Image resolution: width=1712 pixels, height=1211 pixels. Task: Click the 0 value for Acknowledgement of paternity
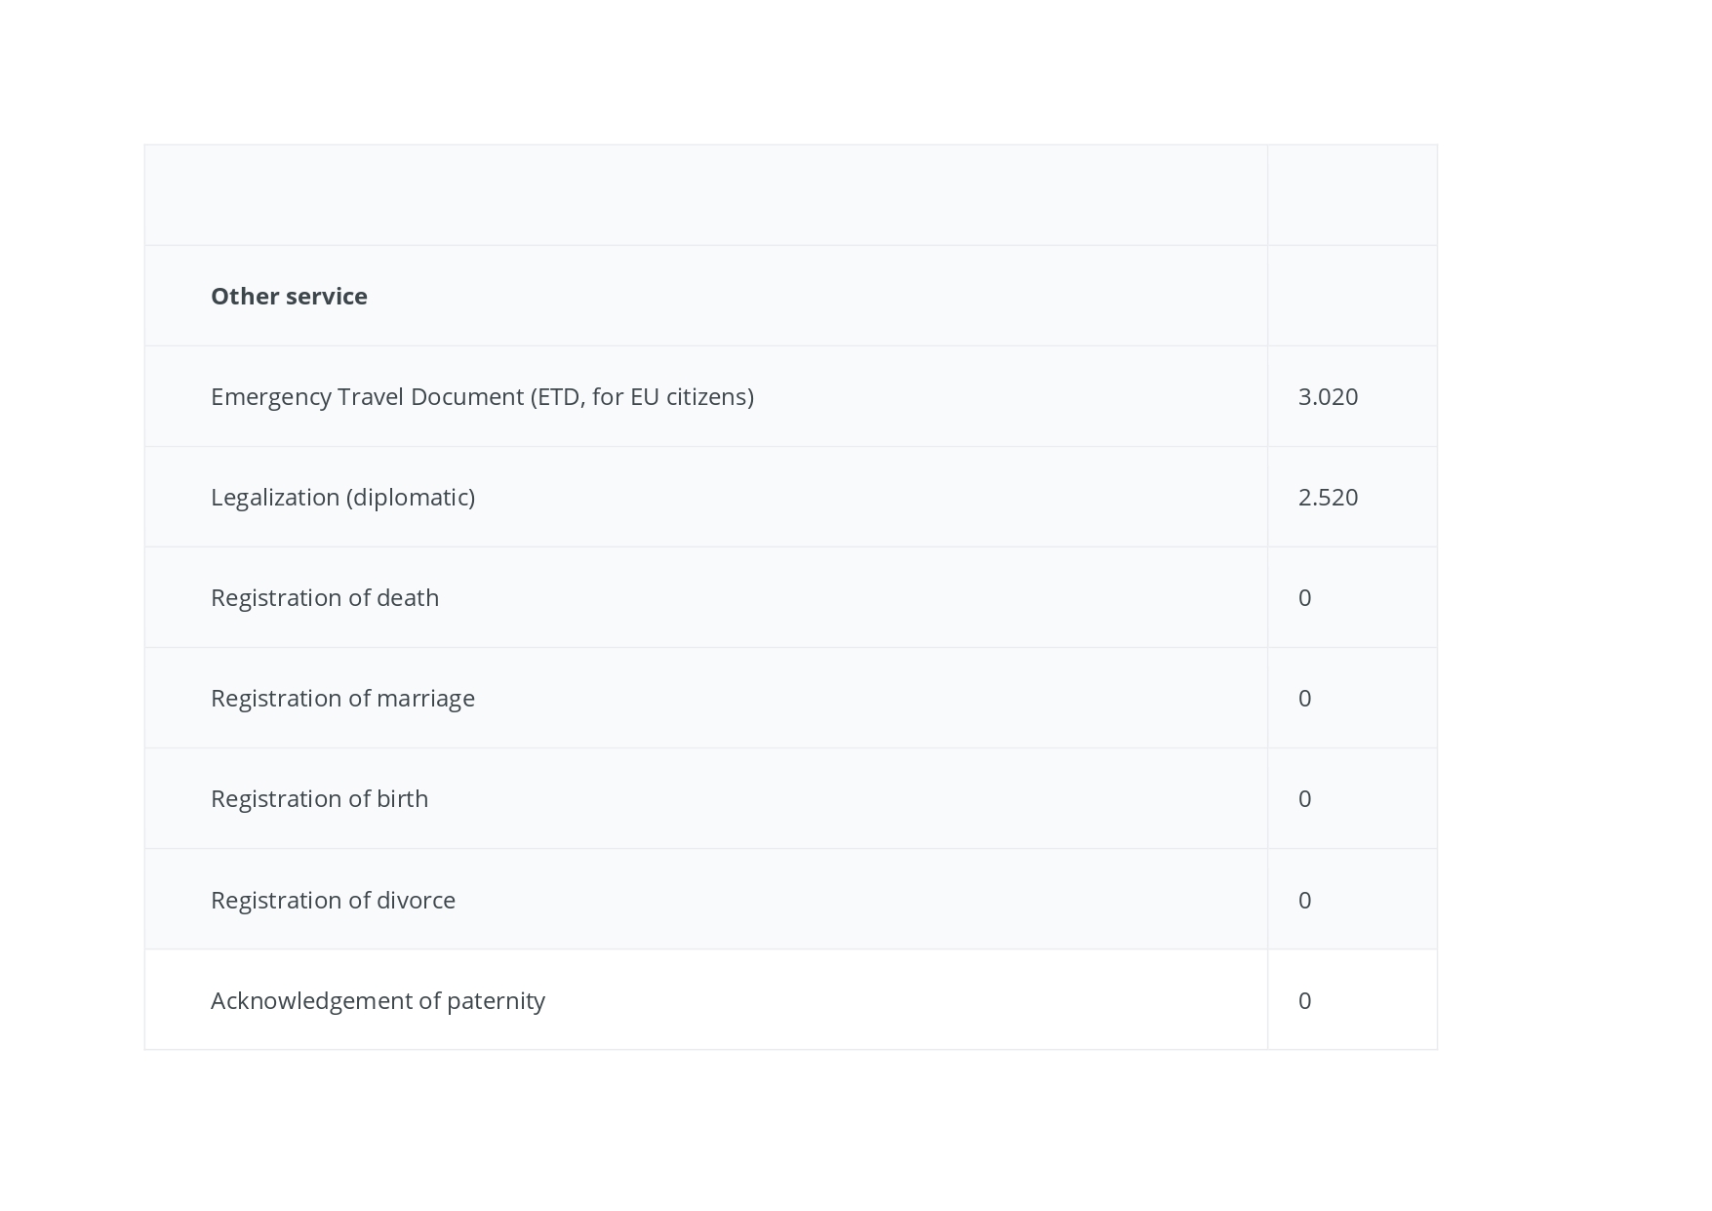point(1304,1000)
